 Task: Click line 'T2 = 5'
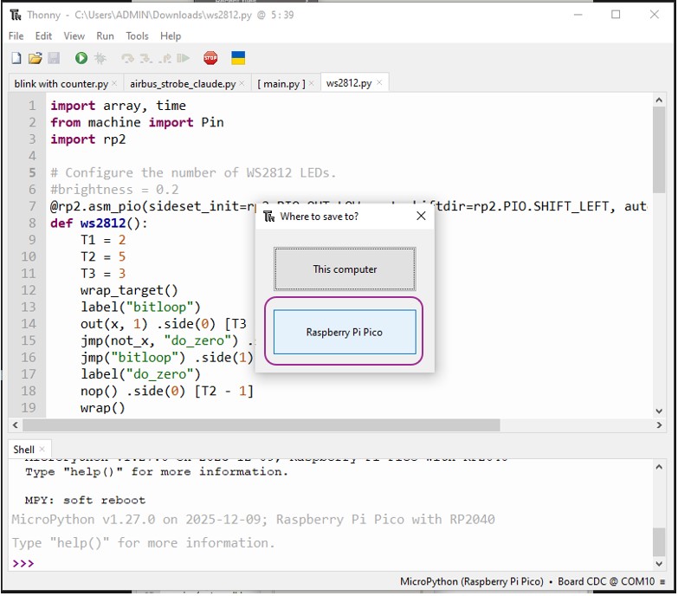click(x=103, y=257)
